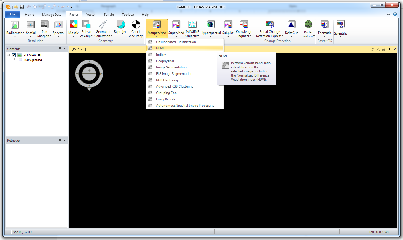Switch to the Vector tab
The width and height of the screenshot is (403, 240).
[x=91, y=15]
